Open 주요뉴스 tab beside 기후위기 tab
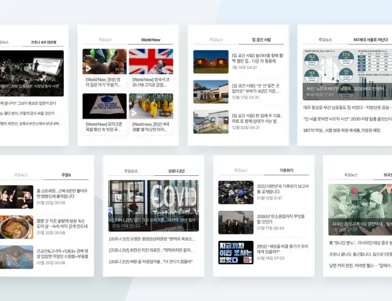 coord(241,170)
